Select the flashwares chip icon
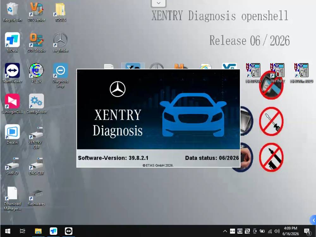The height and width of the screenshot is (237, 316). [x=36, y=197]
